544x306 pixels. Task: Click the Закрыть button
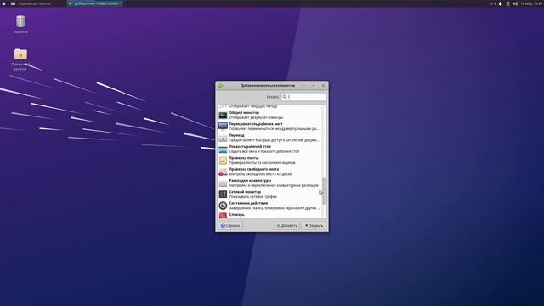(x=314, y=225)
